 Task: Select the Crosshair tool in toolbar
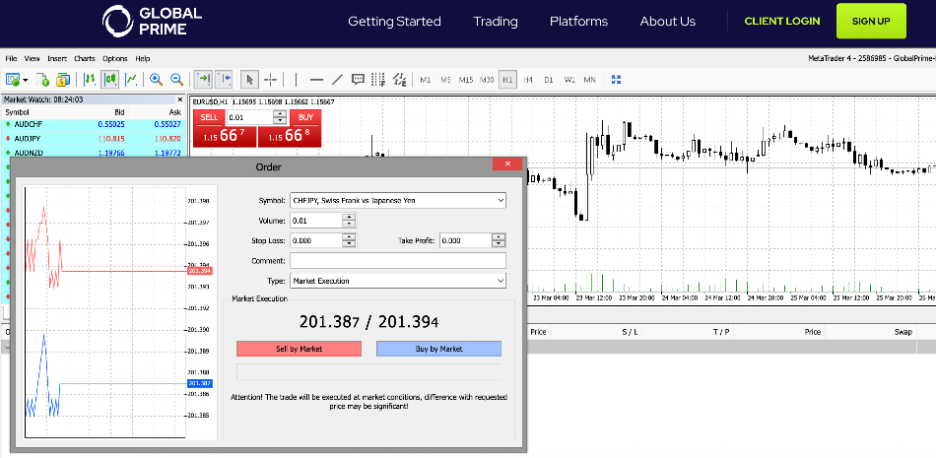point(270,80)
